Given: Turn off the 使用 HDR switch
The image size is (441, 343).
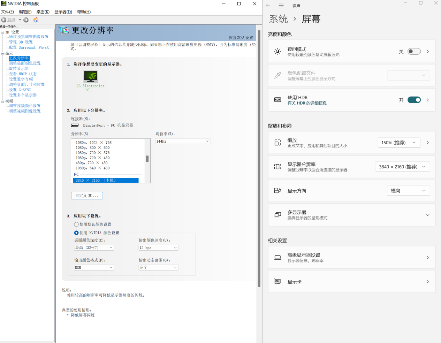Looking at the screenshot, I should coord(414,100).
